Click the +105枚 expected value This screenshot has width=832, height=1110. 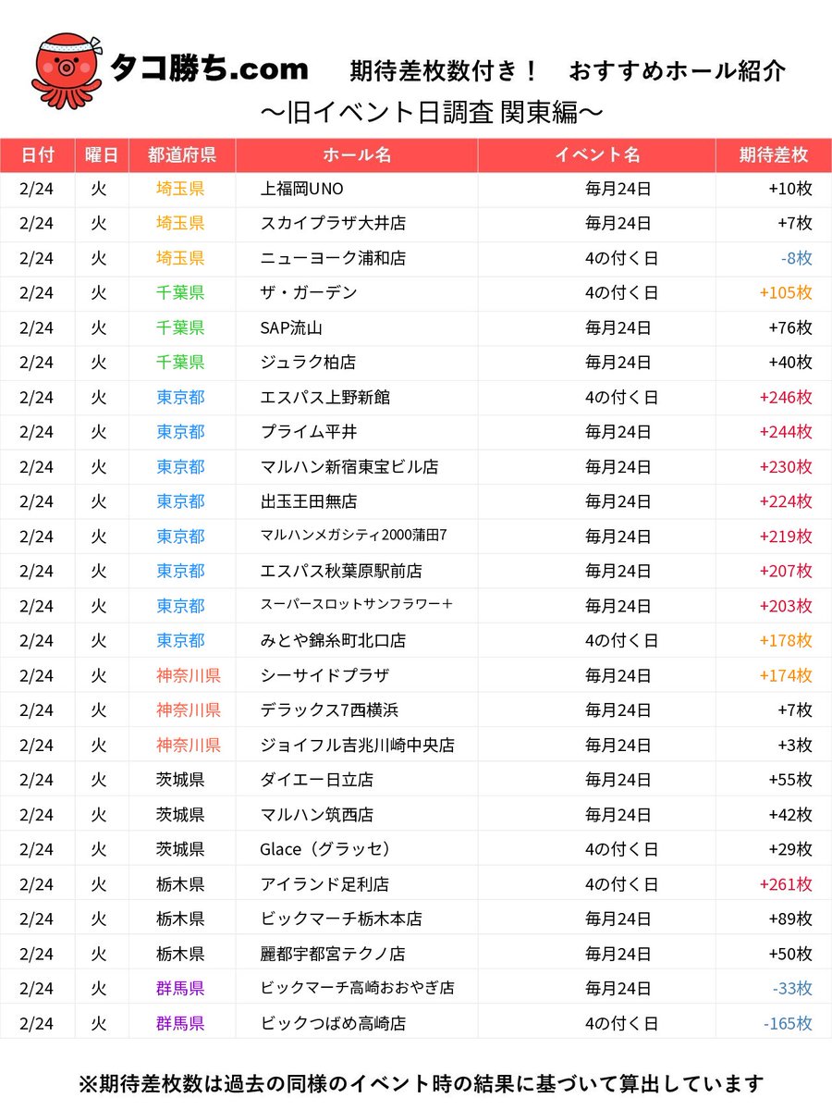pos(786,293)
